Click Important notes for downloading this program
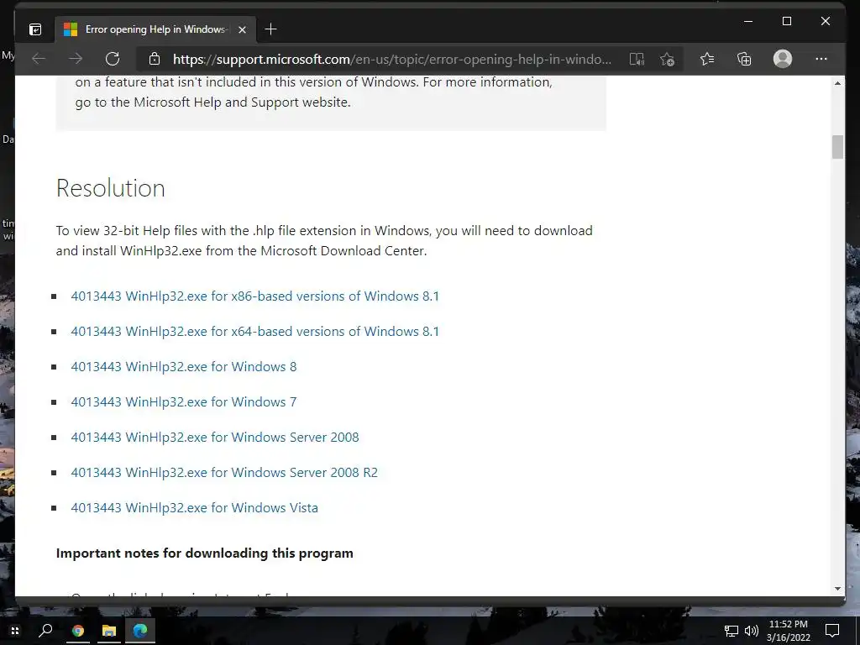Screen dimensions: 860x645 [x=205, y=553]
